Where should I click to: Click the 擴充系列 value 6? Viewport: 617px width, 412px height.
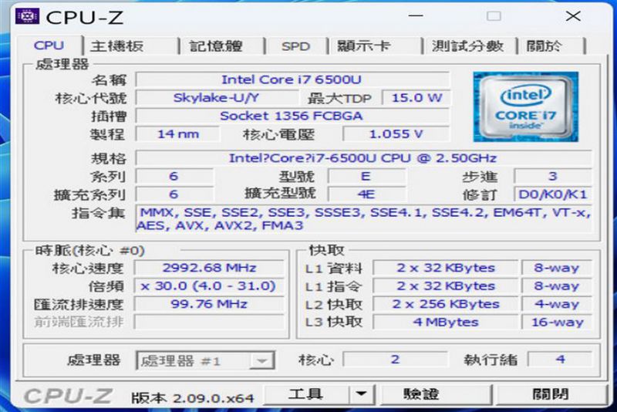pos(174,194)
